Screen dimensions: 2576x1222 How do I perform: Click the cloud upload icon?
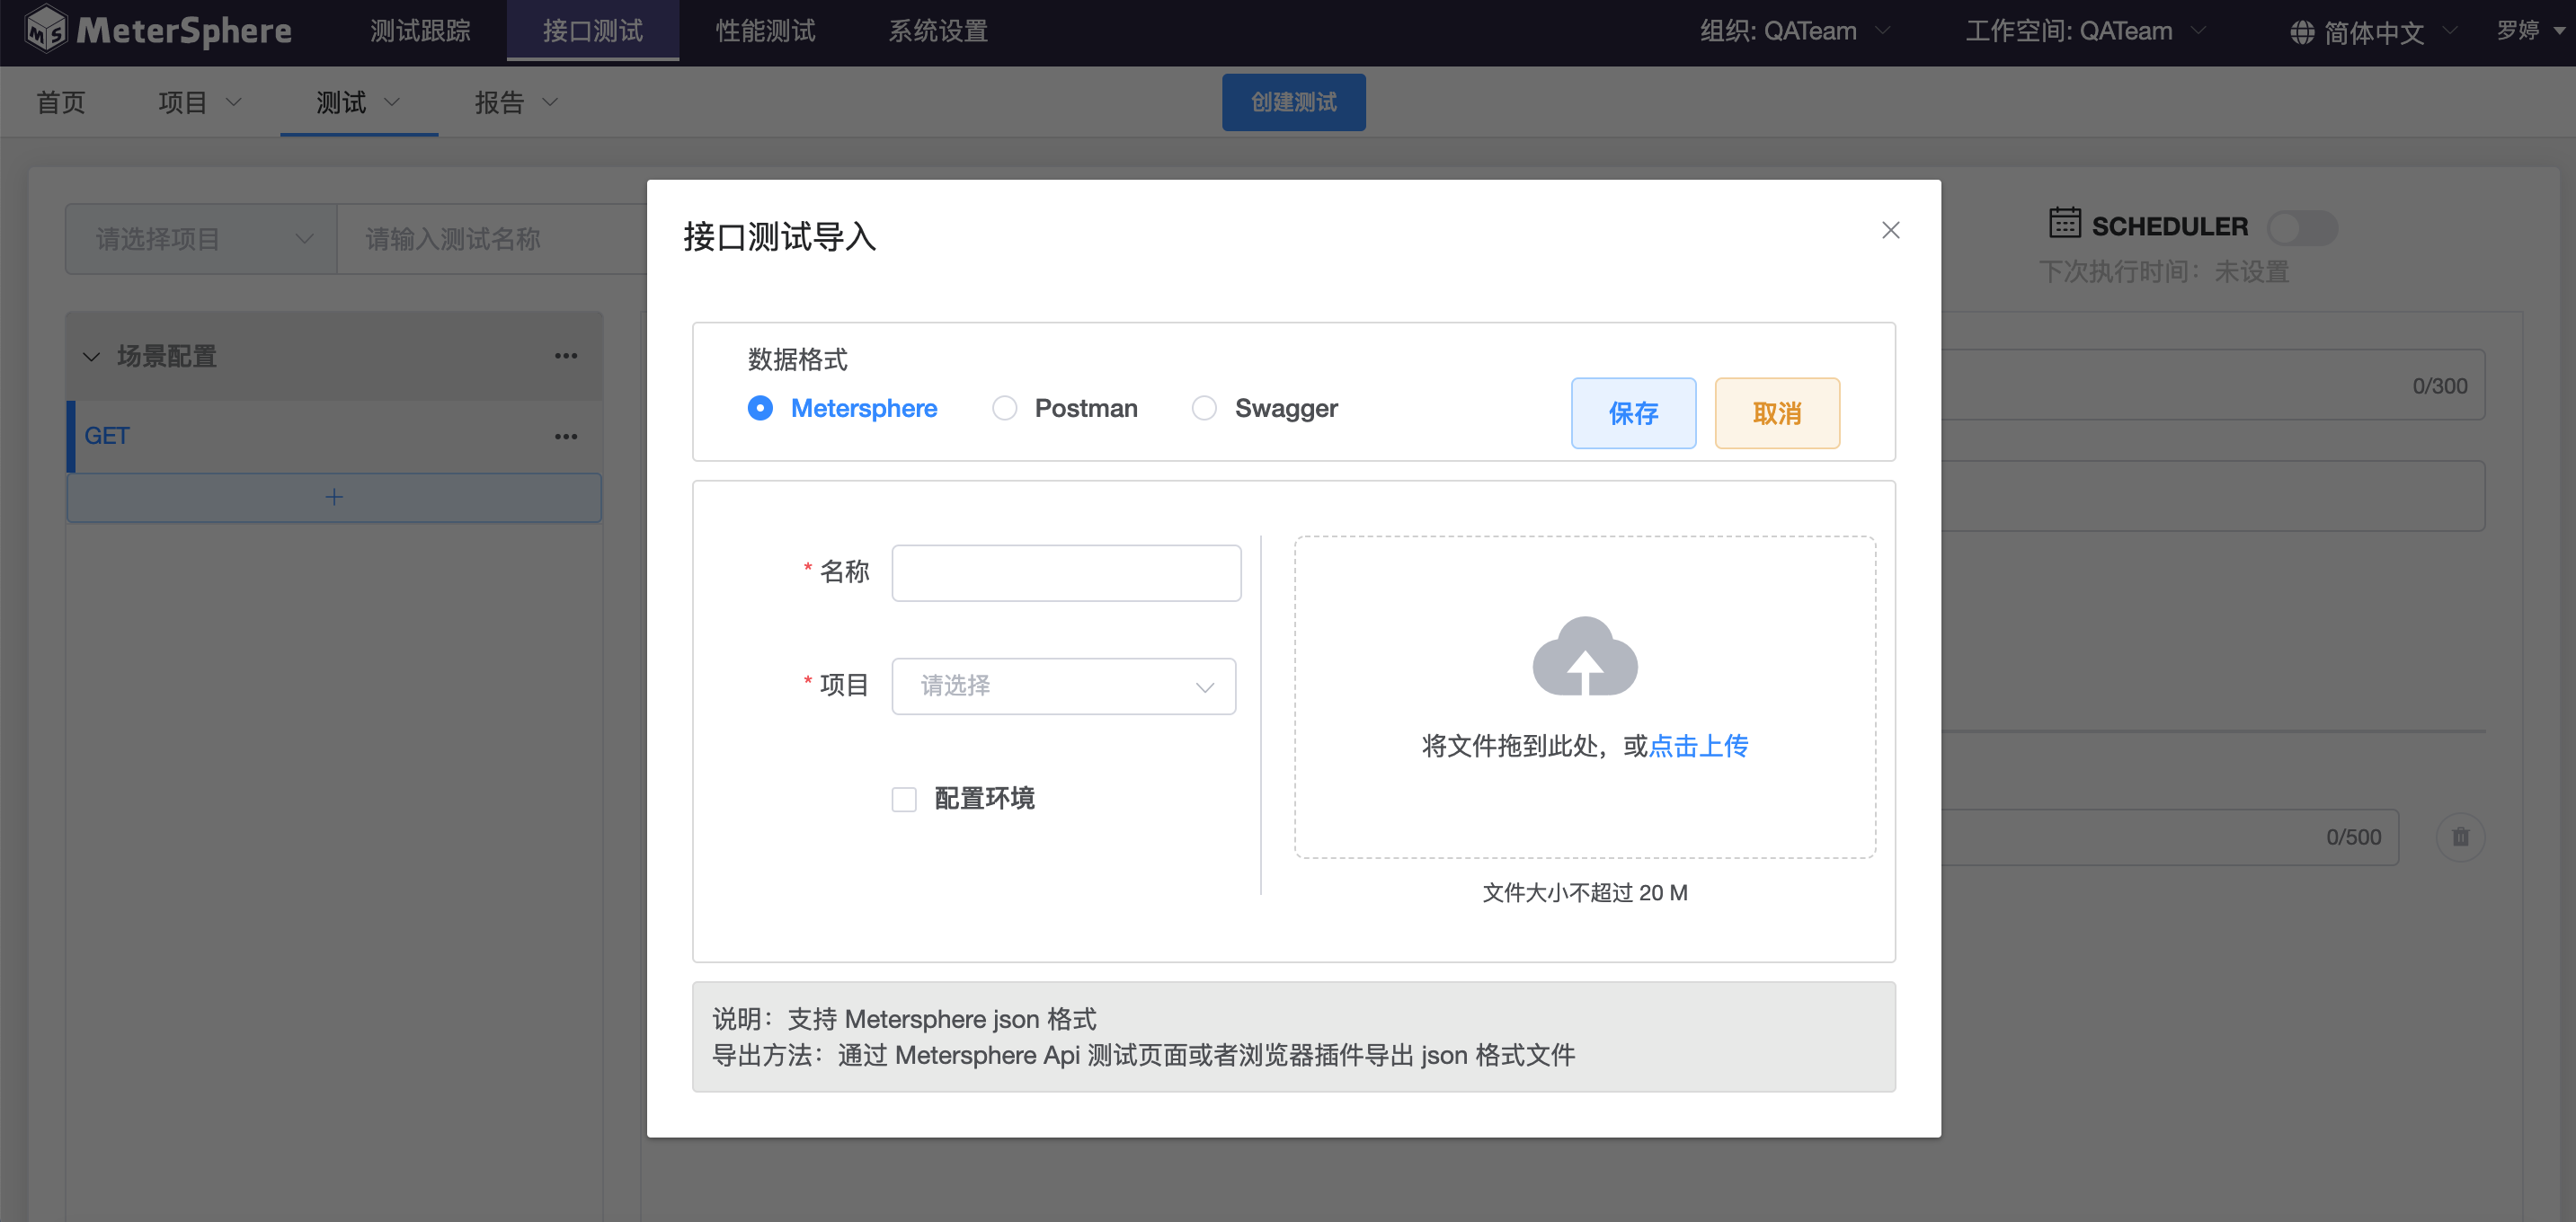1584,656
